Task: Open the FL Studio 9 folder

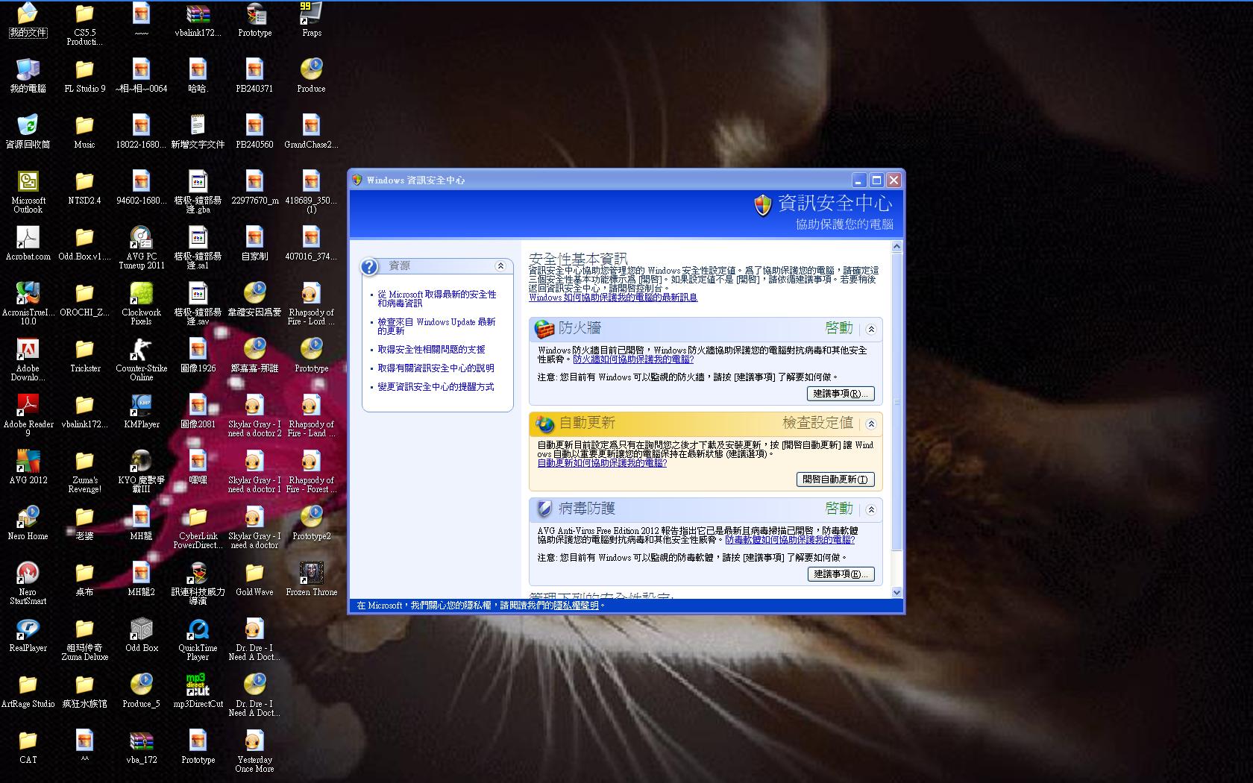Action: [x=85, y=75]
